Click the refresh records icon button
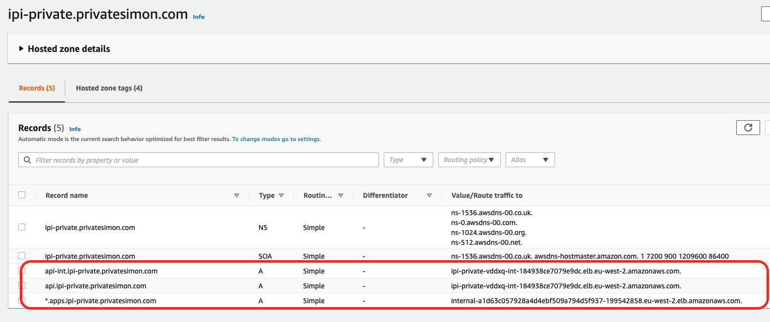770x322 pixels. tap(748, 128)
